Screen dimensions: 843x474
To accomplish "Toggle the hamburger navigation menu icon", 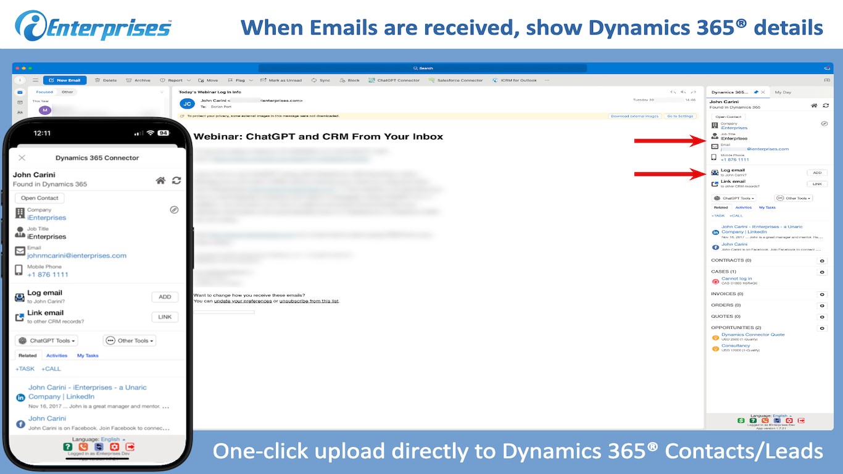I will coord(36,80).
